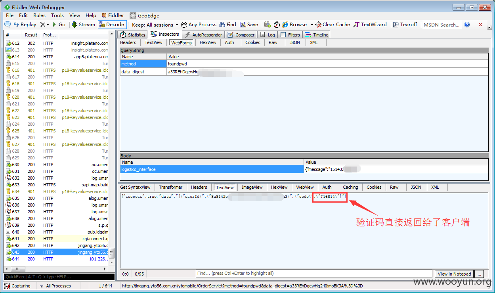This screenshot has width=495, height=293.
Task: Select the request Cookies tab
Action: tap(253, 42)
